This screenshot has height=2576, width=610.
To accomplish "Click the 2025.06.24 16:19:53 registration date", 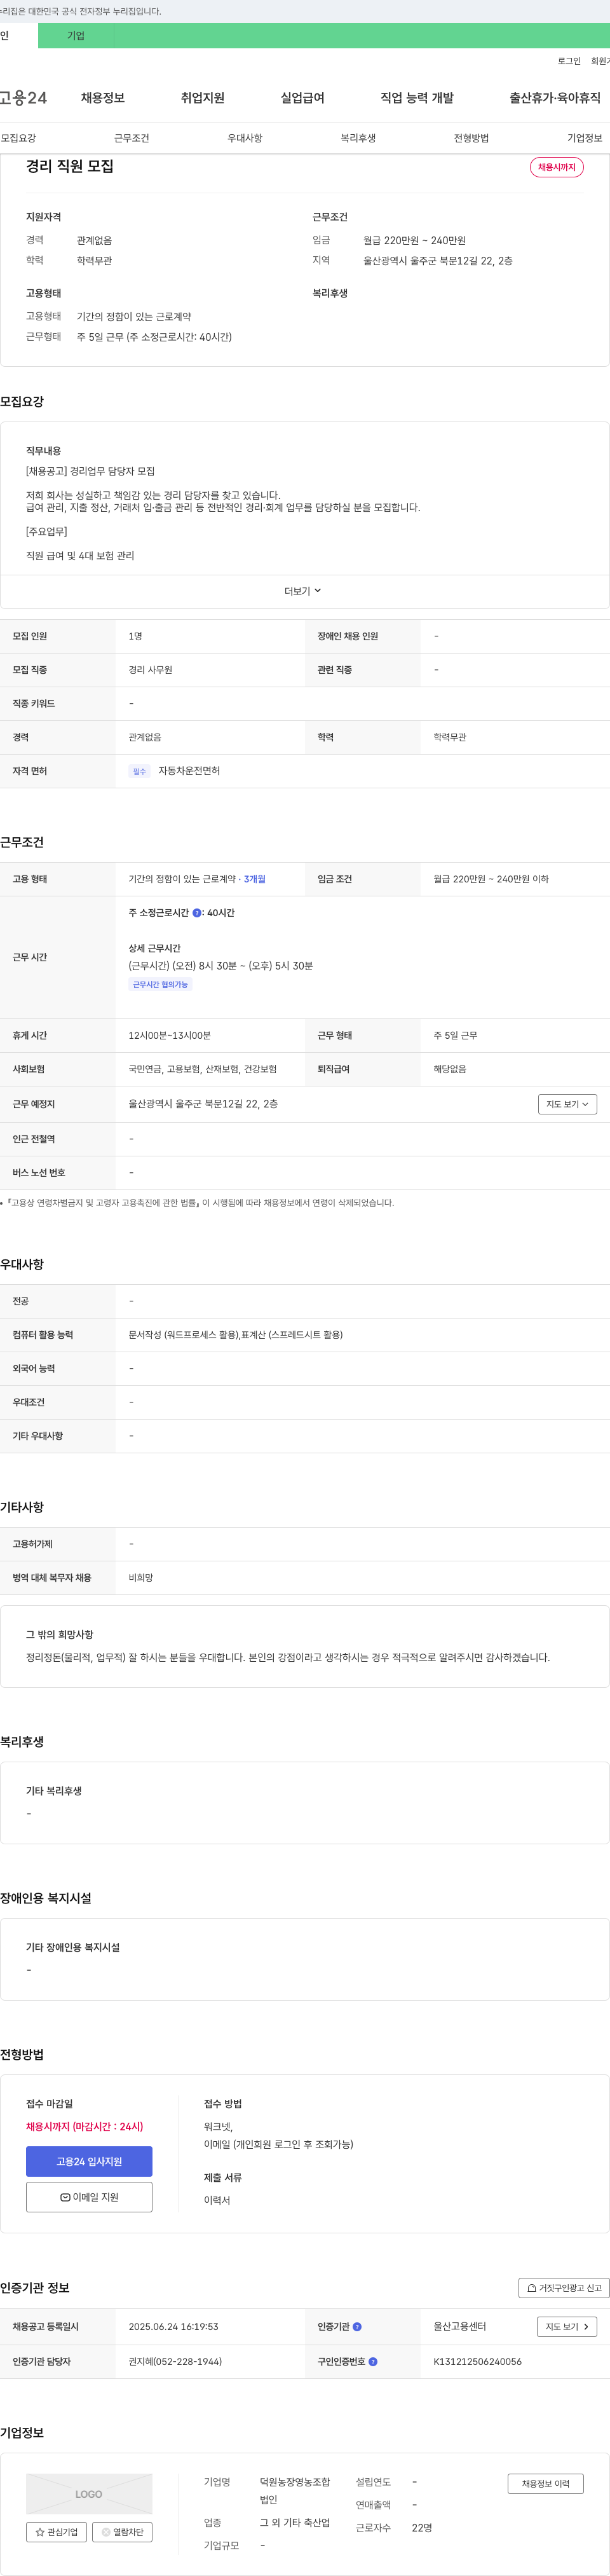I will click(173, 2326).
